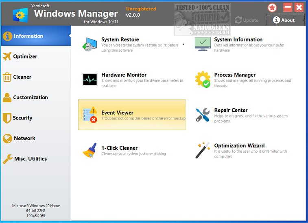Viewport: 308px width, 223px height.
Task: Select the Customization tab
Action: 30,97
